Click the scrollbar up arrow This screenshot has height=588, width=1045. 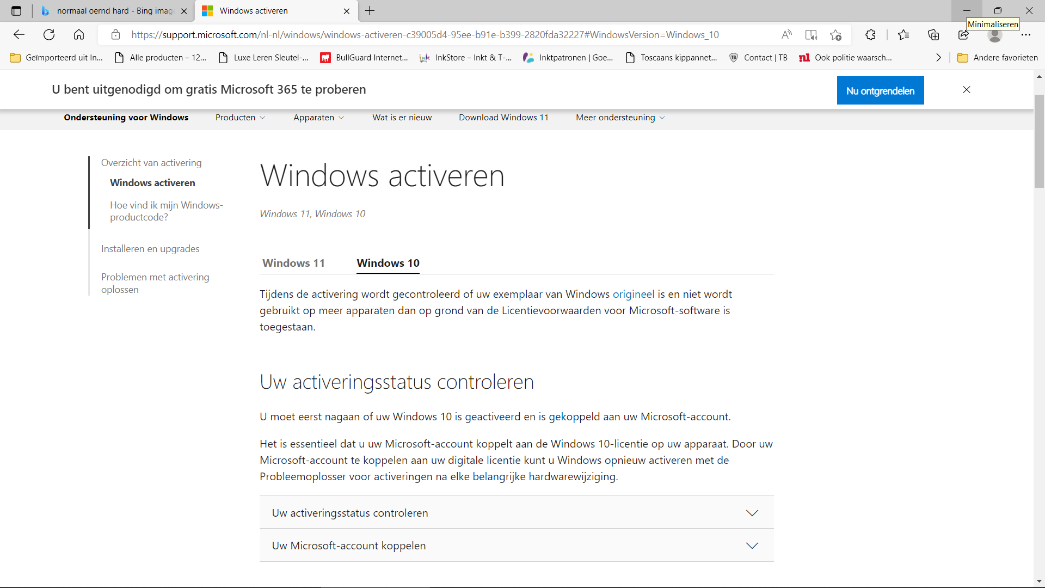(x=1039, y=77)
